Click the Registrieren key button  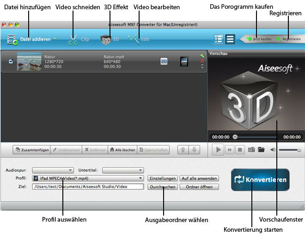[x=289, y=39]
